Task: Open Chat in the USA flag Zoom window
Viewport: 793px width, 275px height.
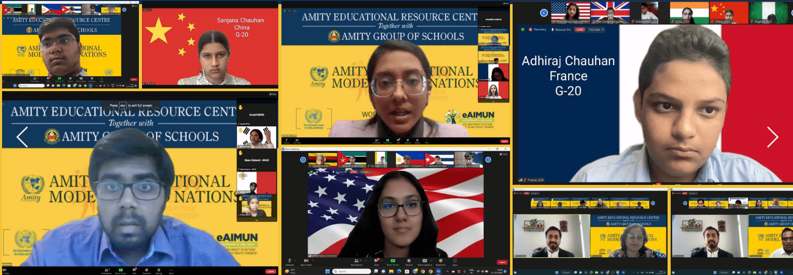Action: point(376,263)
